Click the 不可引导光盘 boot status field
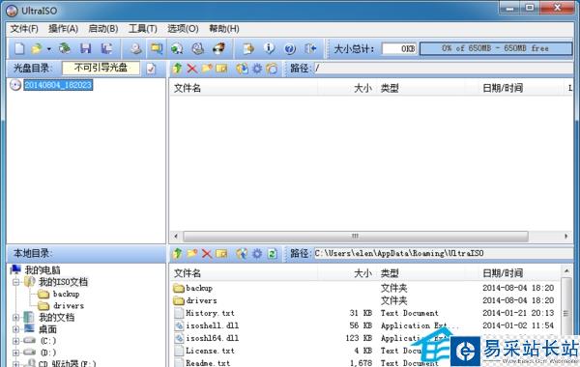This screenshot has width=580, height=367. click(x=101, y=68)
